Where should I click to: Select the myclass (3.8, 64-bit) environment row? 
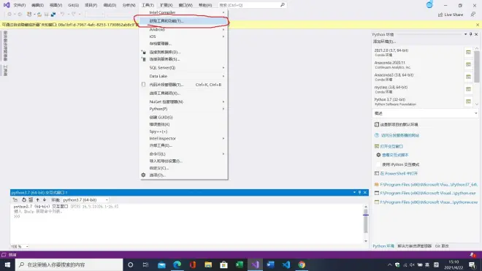418,89
